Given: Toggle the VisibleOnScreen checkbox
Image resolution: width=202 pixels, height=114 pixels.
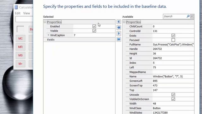Looking at the screenshot, I should tap(173, 99).
